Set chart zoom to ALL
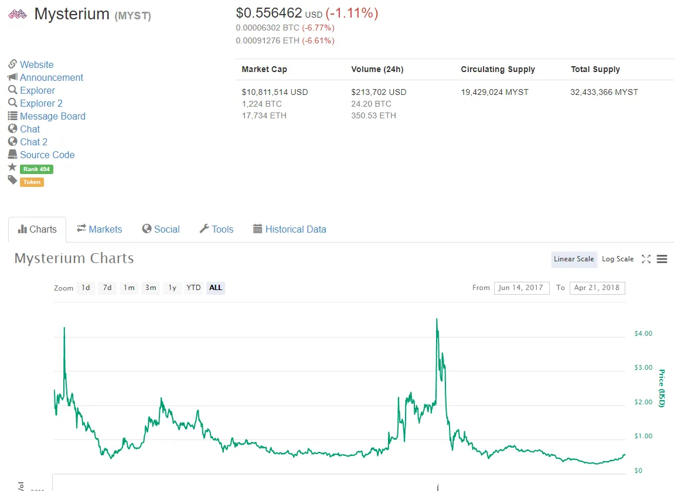The height and width of the screenshot is (491, 674). 216,288
